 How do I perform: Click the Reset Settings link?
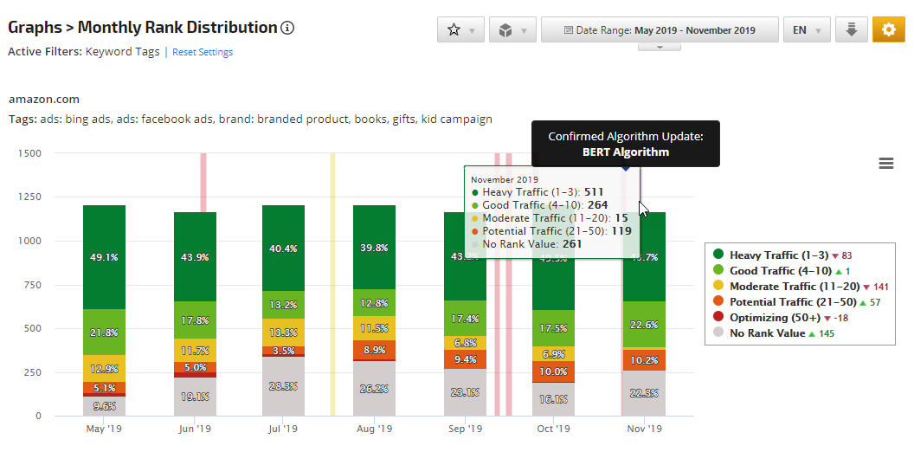pyautogui.click(x=203, y=52)
